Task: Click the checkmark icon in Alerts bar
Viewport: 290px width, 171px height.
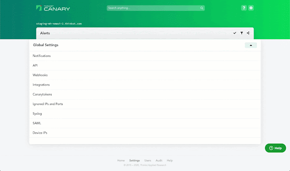Action: point(235,33)
